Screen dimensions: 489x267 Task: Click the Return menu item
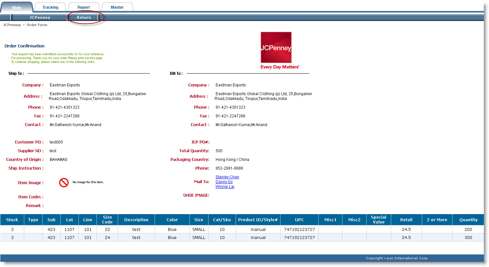coord(84,17)
